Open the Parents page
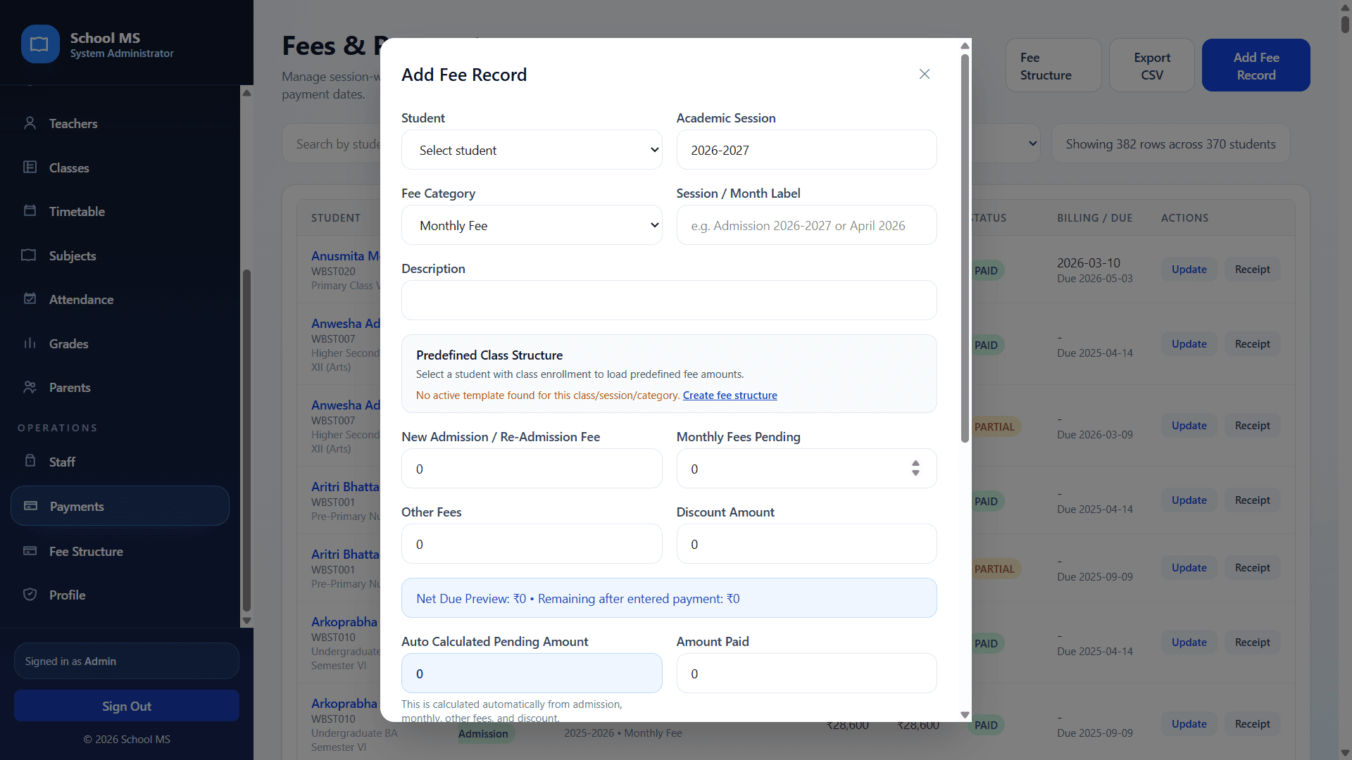Screen dimensions: 1352x760 [x=70, y=388]
